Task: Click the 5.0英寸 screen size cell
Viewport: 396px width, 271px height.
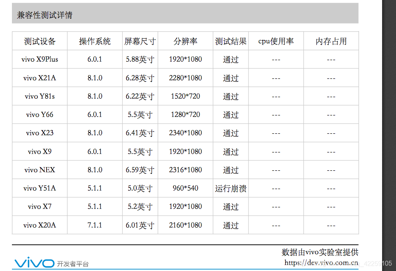Action: click(140, 188)
